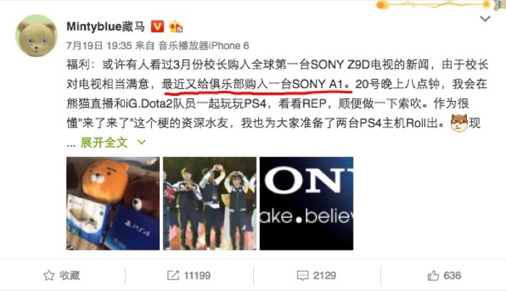The image size is (506, 291).
Task: Click the comment bubble icon
Action: (302, 276)
